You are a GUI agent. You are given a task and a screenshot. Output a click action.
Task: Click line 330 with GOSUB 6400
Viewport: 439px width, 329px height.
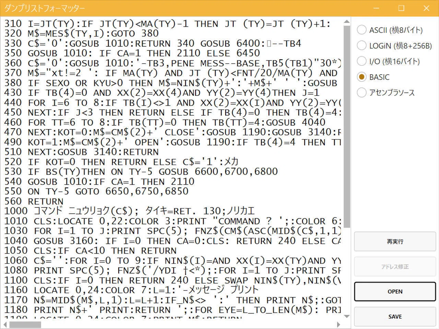point(153,44)
